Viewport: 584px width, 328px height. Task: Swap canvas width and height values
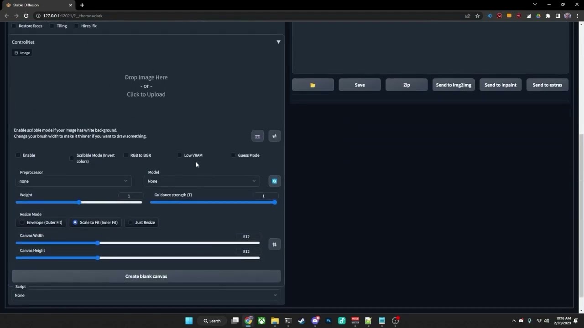pyautogui.click(x=274, y=244)
